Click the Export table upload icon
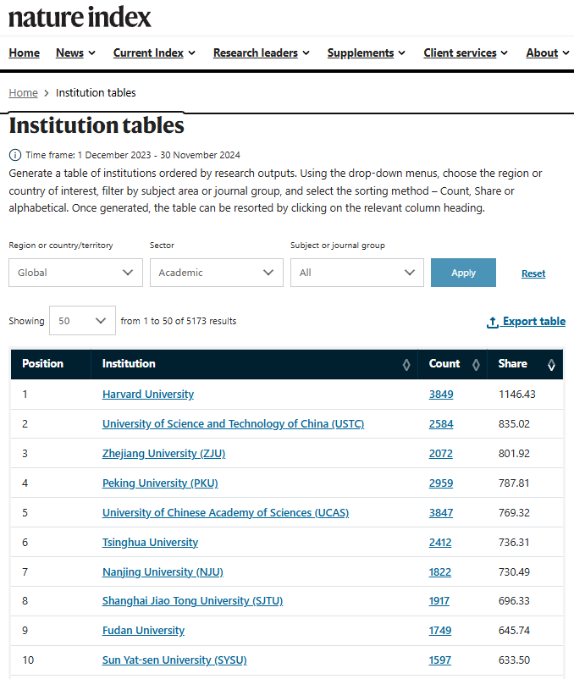The image size is (574, 679). tap(493, 322)
